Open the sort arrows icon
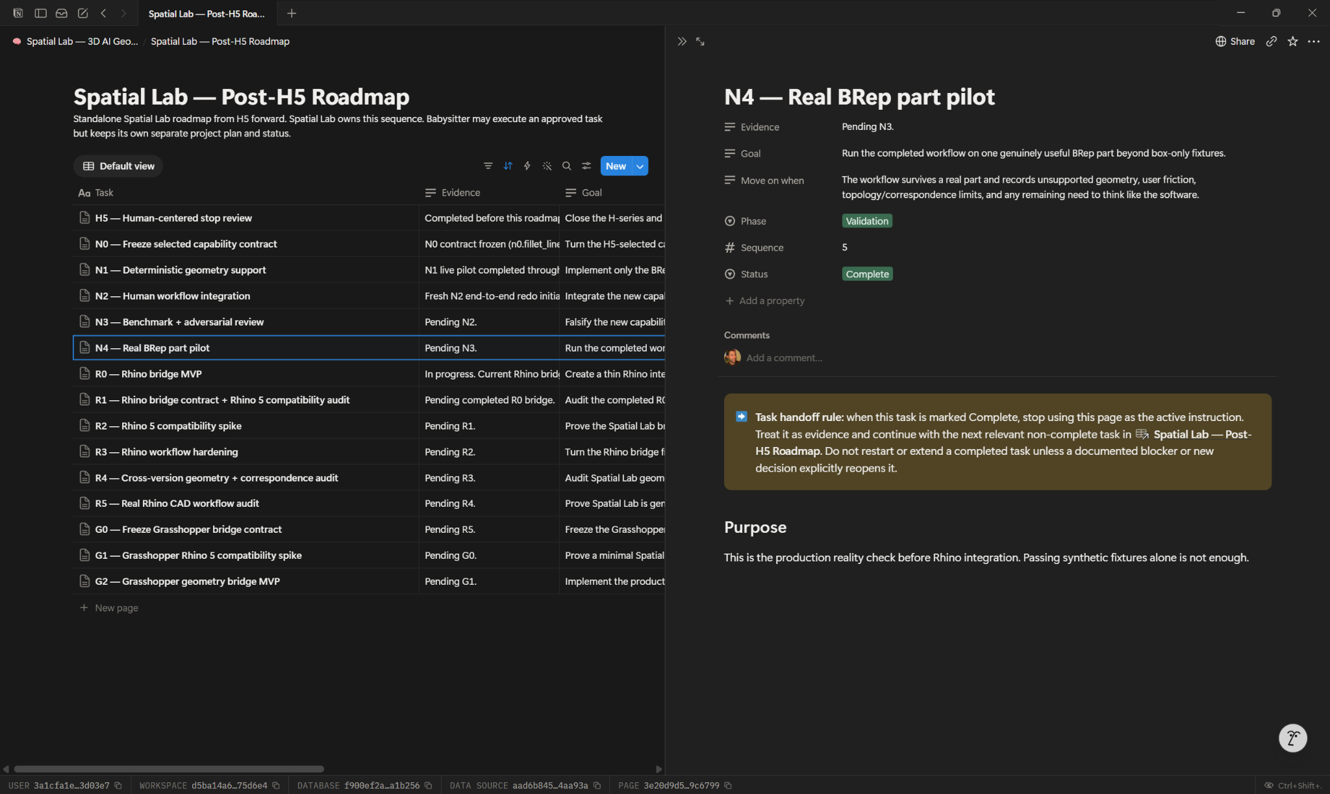 (x=508, y=166)
